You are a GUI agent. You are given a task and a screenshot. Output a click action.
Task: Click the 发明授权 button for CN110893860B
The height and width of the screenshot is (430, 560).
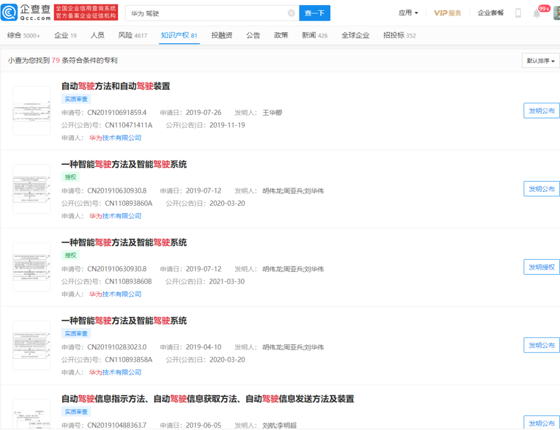tap(542, 267)
